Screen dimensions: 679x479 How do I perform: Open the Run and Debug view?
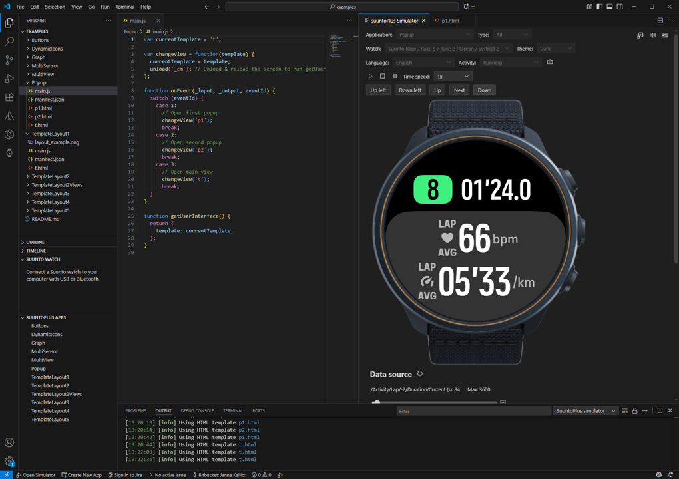coord(9,79)
